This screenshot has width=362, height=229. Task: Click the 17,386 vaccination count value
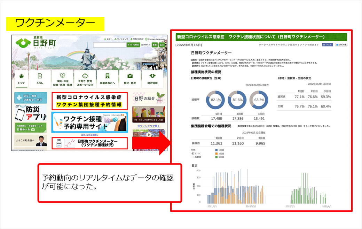coord(237,119)
